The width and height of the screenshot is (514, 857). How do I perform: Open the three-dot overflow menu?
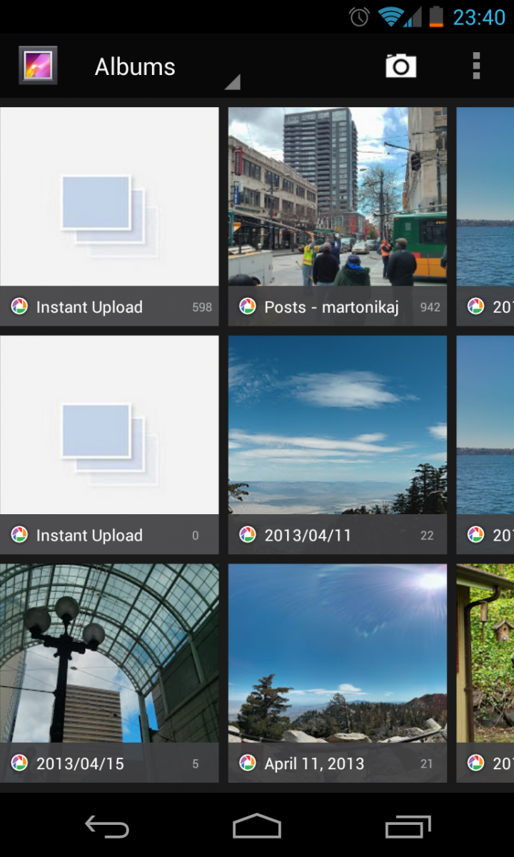[x=476, y=66]
